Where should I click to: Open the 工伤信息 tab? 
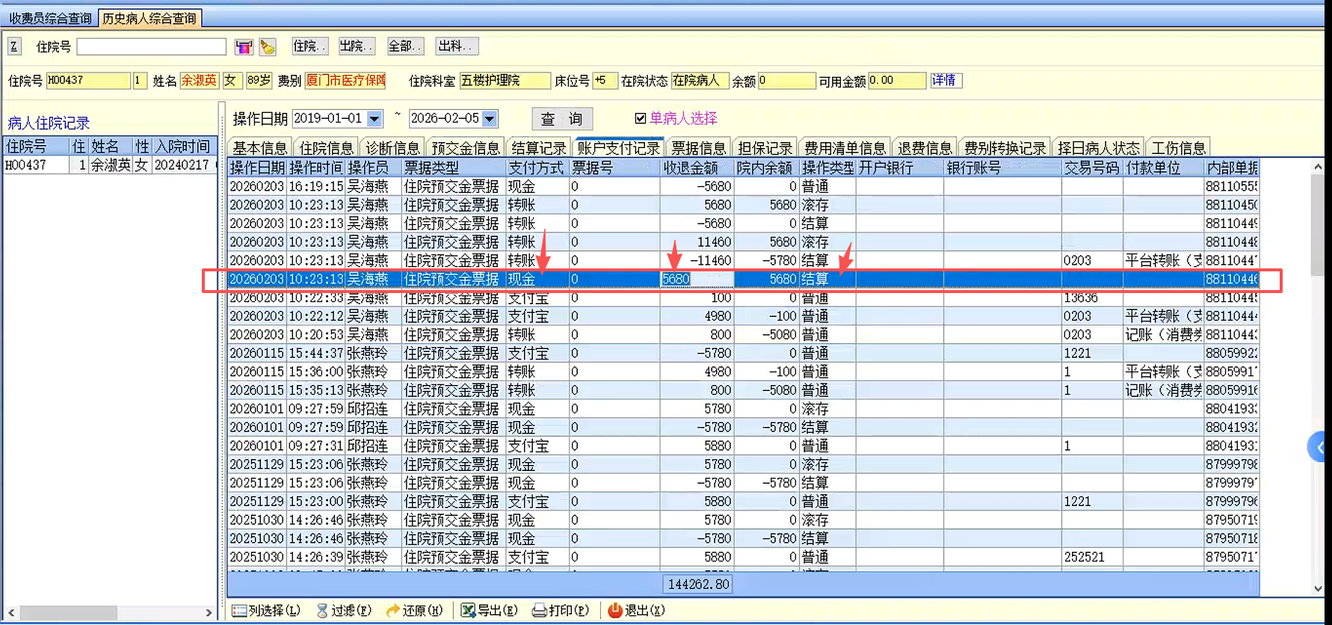[1178, 148]
